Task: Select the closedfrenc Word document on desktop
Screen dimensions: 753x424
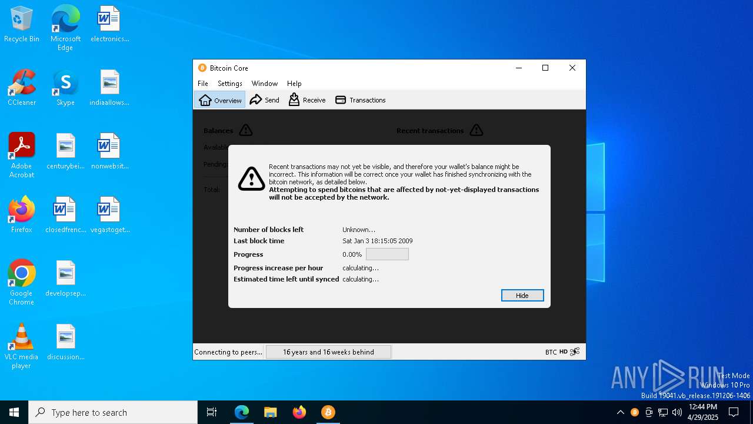Action: tap(65, 216)
